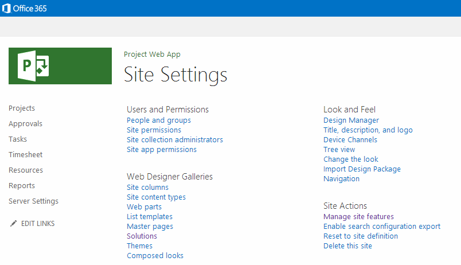Open Timesheet from the left navigation
The width and height of the screenshot is (461, 265).
coord(26,155)
